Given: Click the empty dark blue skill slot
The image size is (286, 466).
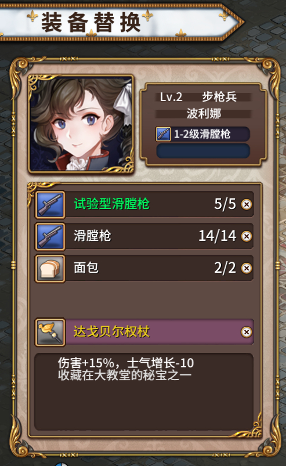Looking at the screenshot, I should [203, 151].
